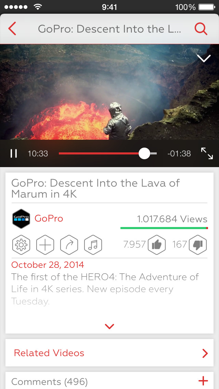
Task: Pause the video playback
Action: [14, 153]
